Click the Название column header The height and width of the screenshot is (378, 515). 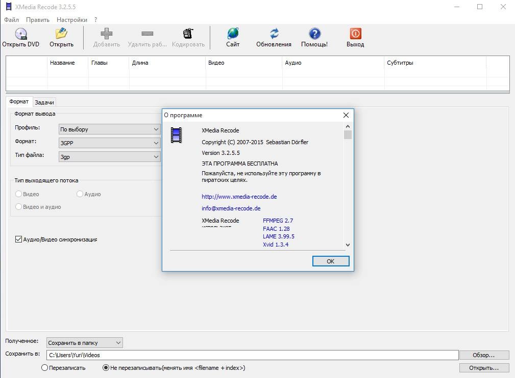click(x=68, y=63)
